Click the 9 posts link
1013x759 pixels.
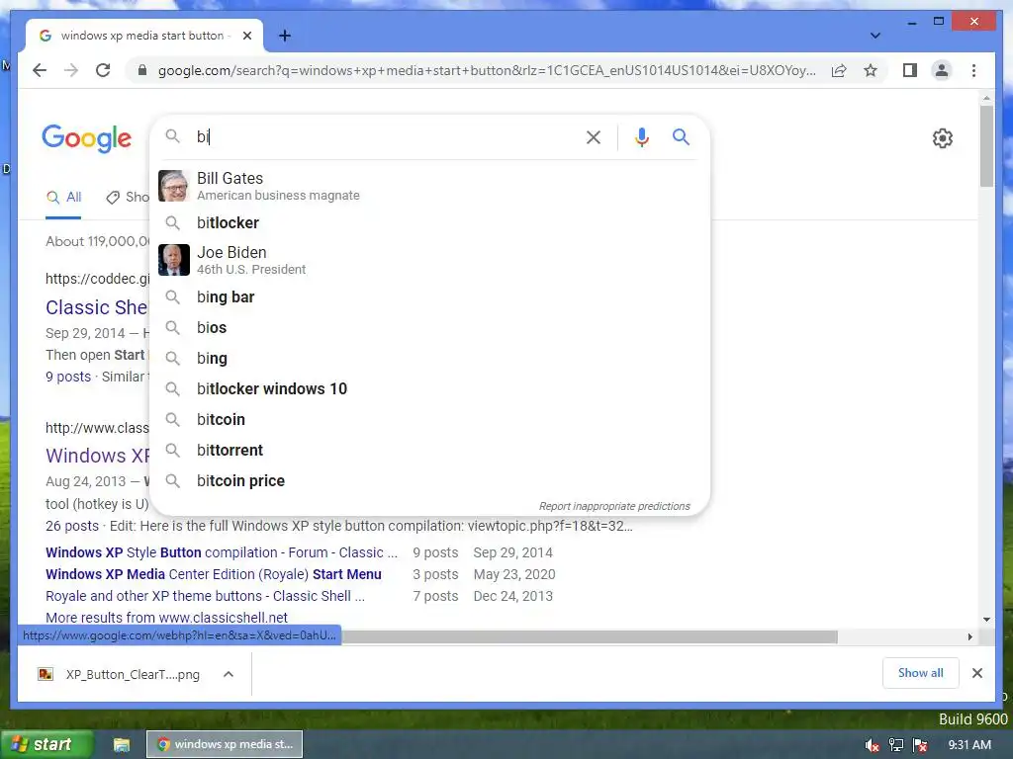[68, 377]
